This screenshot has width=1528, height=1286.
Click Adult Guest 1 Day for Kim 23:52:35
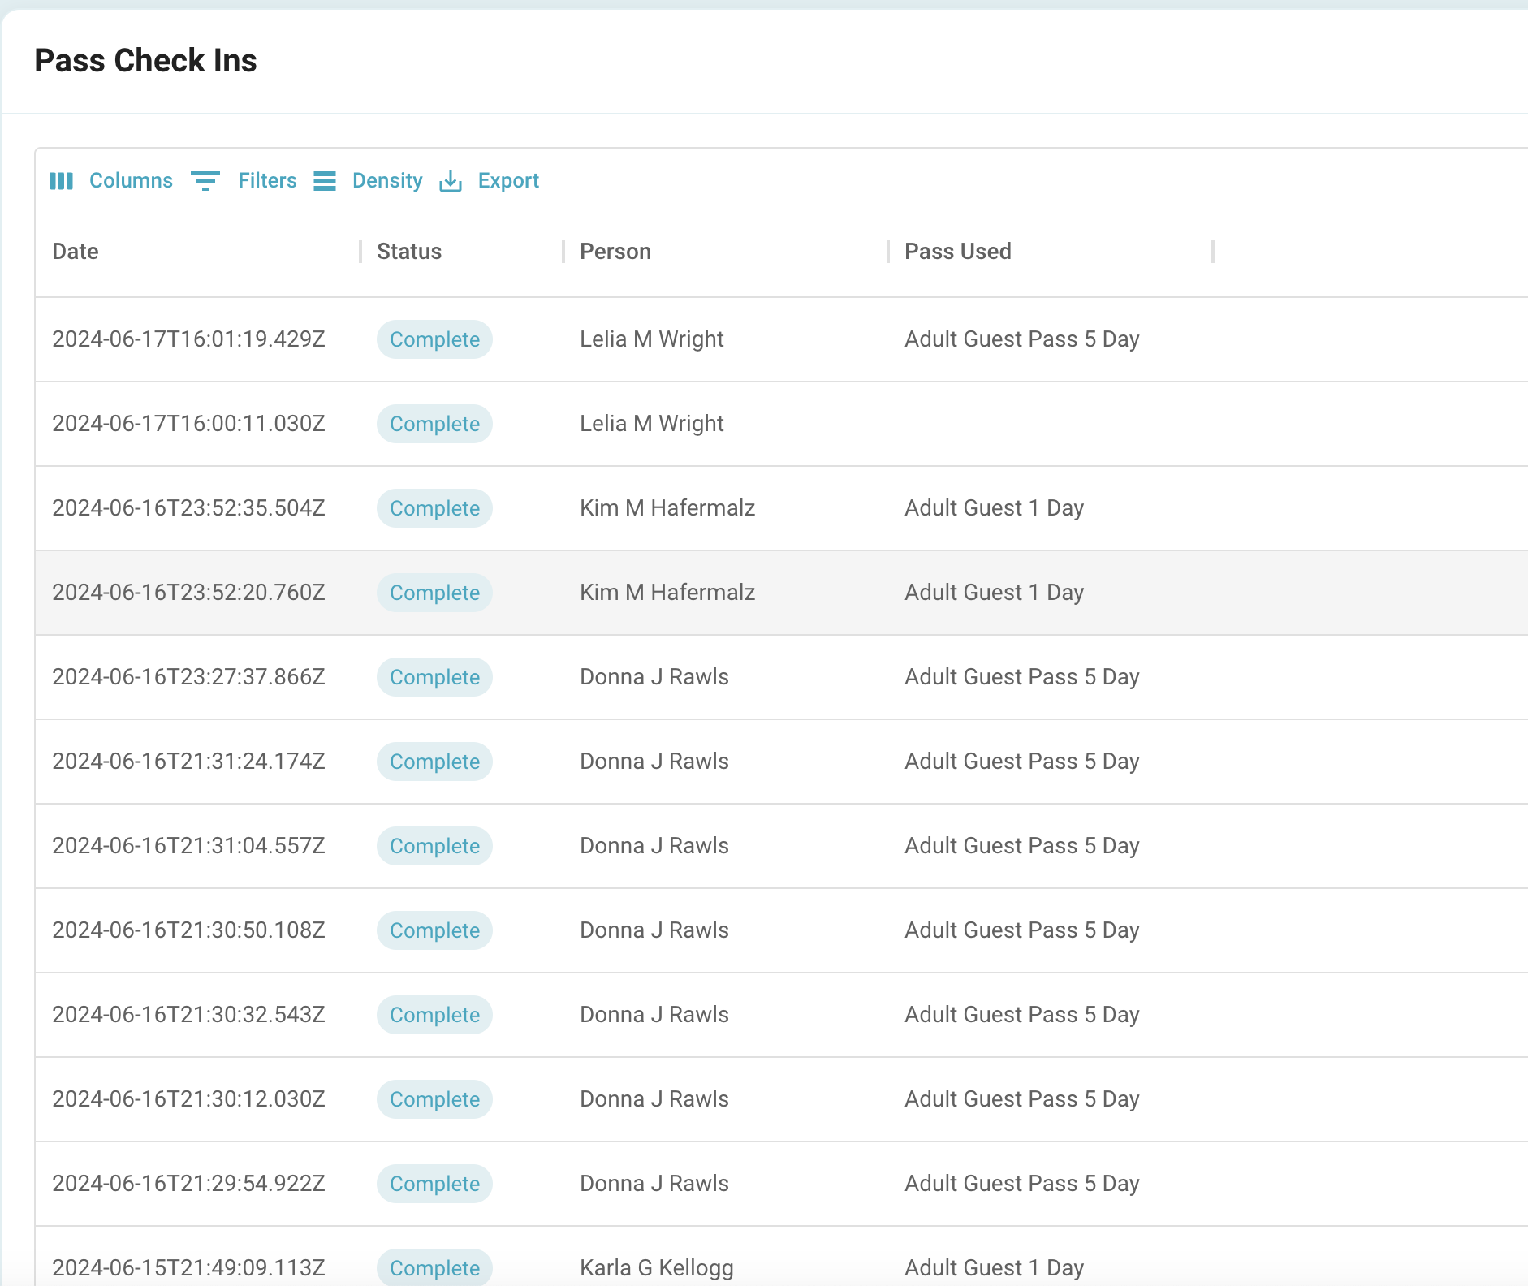995,508
